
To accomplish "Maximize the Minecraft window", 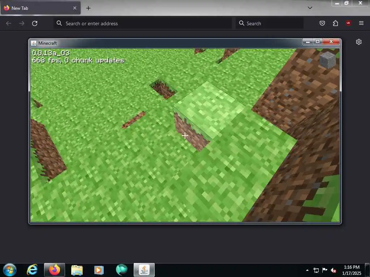I will click(x=318, y=42).
